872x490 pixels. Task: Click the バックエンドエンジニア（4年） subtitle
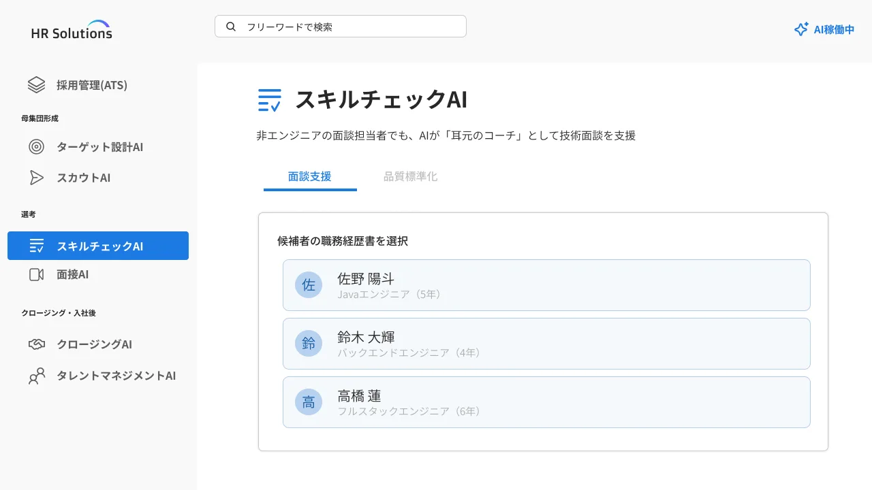[410, 353]
